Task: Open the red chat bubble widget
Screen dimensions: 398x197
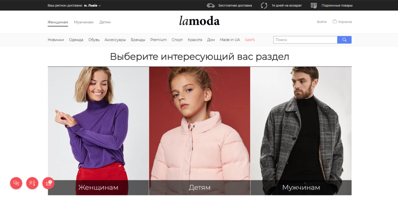Action: [x=16, y=183]
